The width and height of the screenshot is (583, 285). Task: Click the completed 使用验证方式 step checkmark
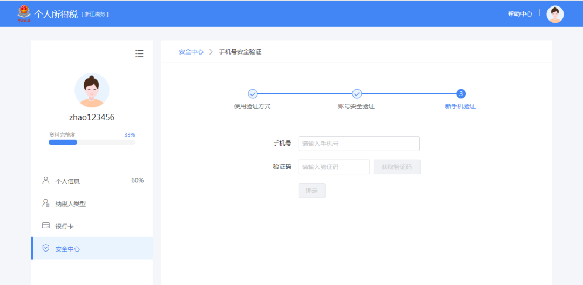[253, 94]
